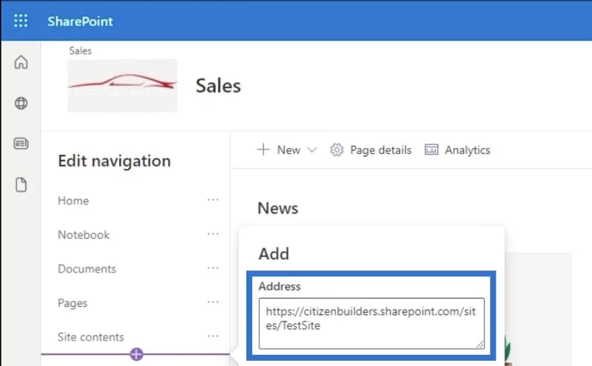592x366 pixels.
Task: Open the My news icon in the app bar
Action: [21, 144]
